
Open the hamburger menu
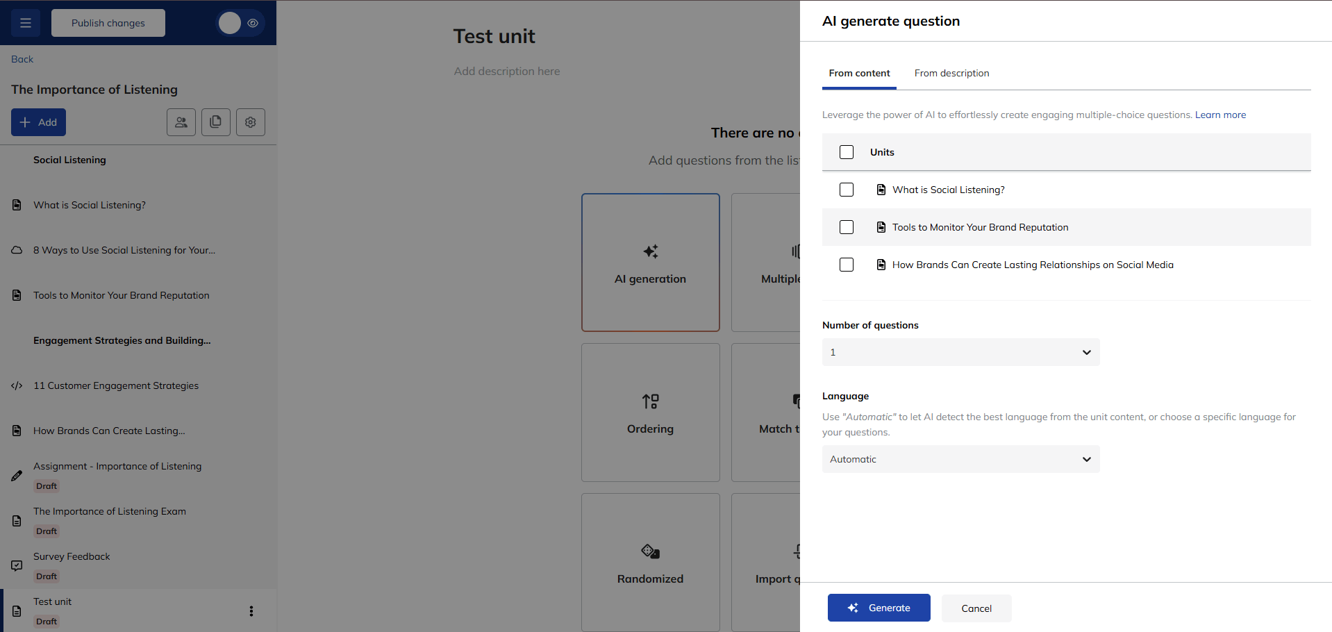click(x=26, y=23)
